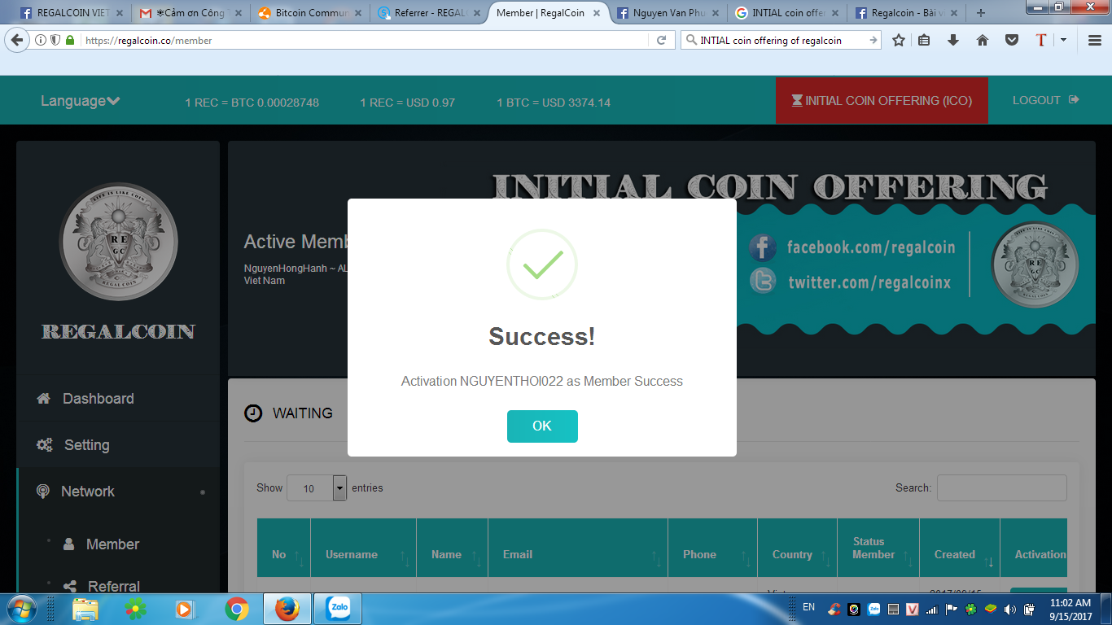Screen dimensions: 1112x625
Task: Show site information via the circled i icon
Action: [41, 40]
